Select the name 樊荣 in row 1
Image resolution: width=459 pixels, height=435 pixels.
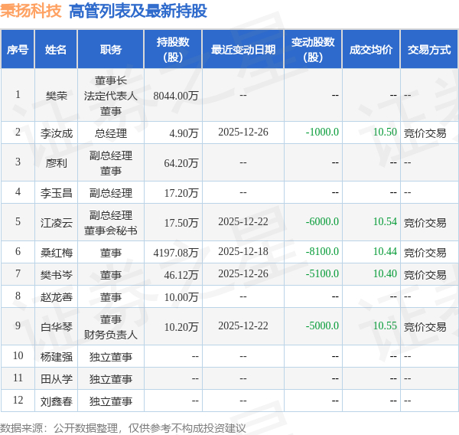[x=56, y=96]
